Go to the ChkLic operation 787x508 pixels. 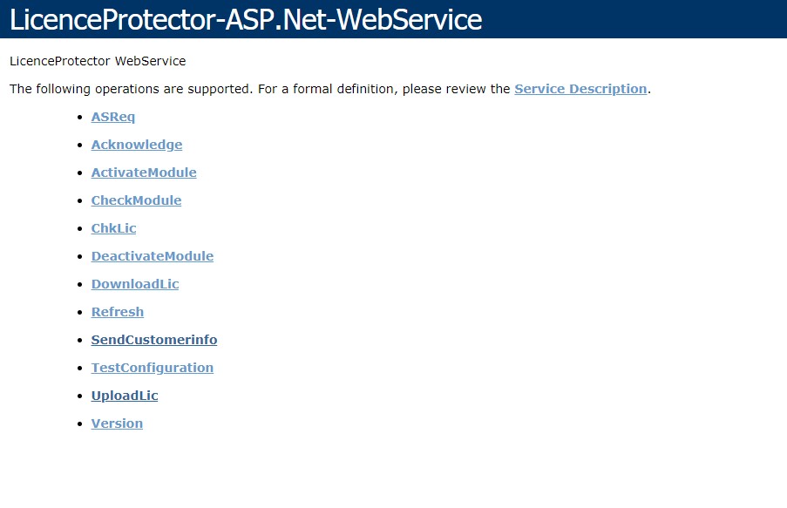tap(113, 228)
